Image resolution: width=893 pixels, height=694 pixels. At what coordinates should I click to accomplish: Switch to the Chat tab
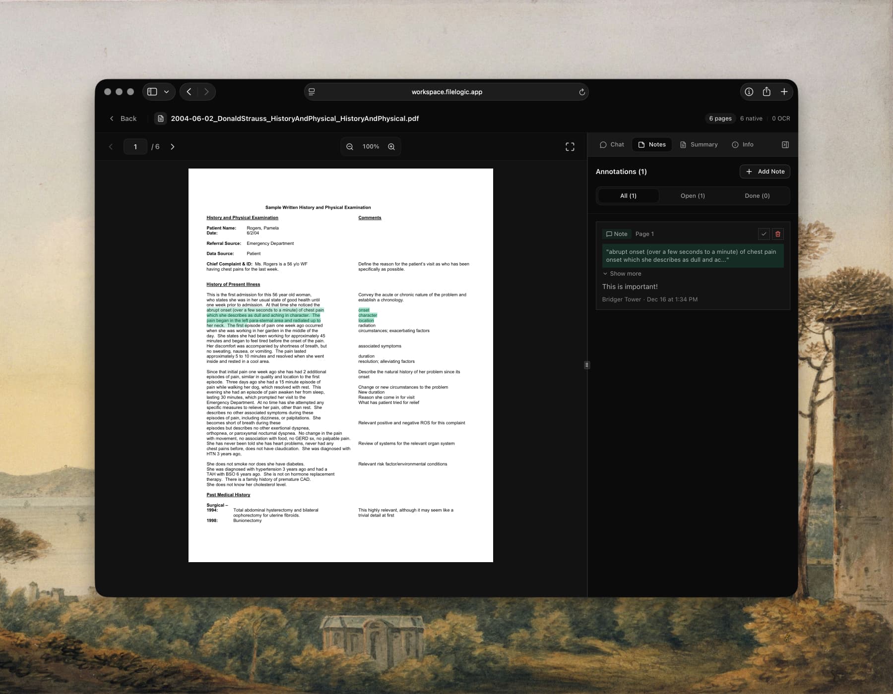pyautogui.click(x=612, y=144)
